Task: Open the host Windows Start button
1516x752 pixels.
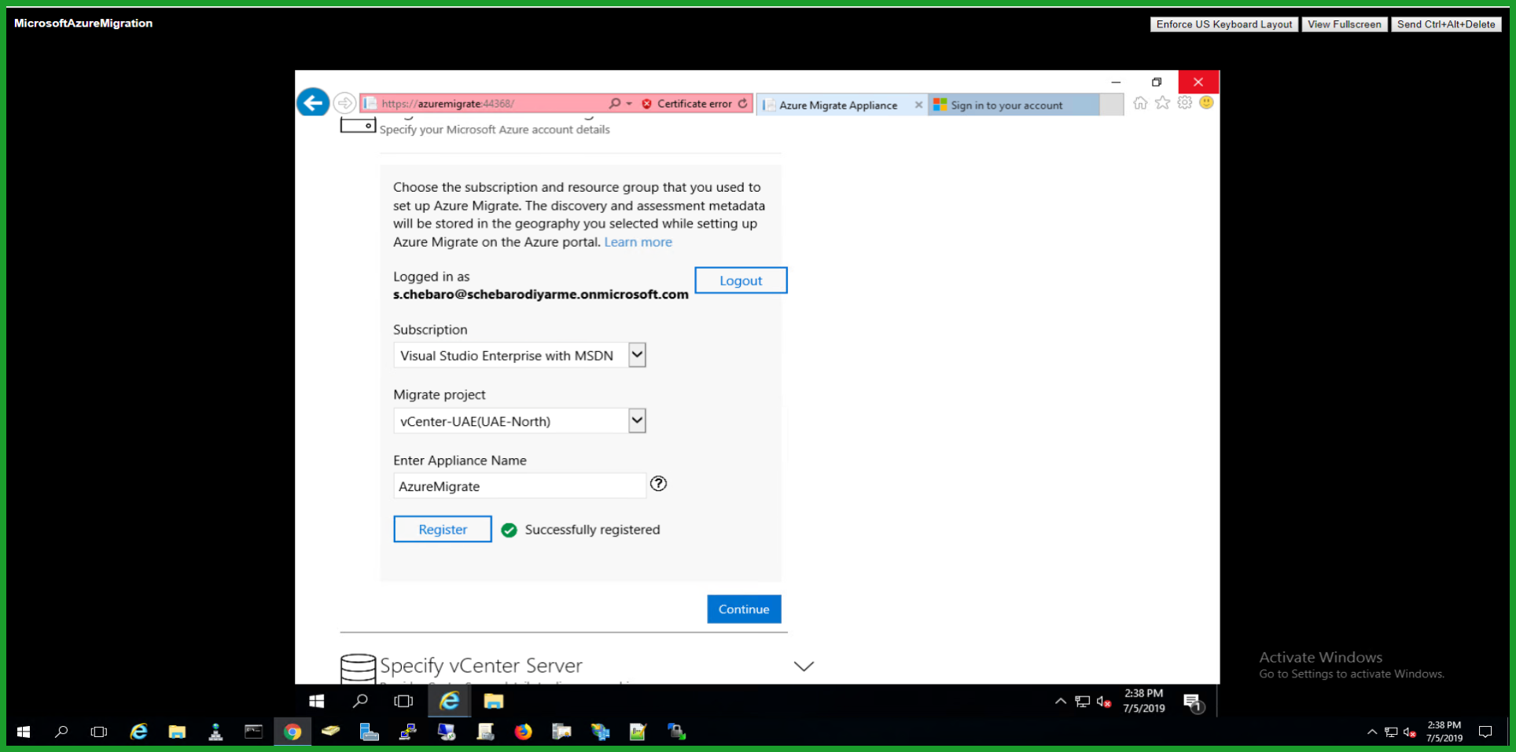Action: pyautogui.click(x=24, y=732)
